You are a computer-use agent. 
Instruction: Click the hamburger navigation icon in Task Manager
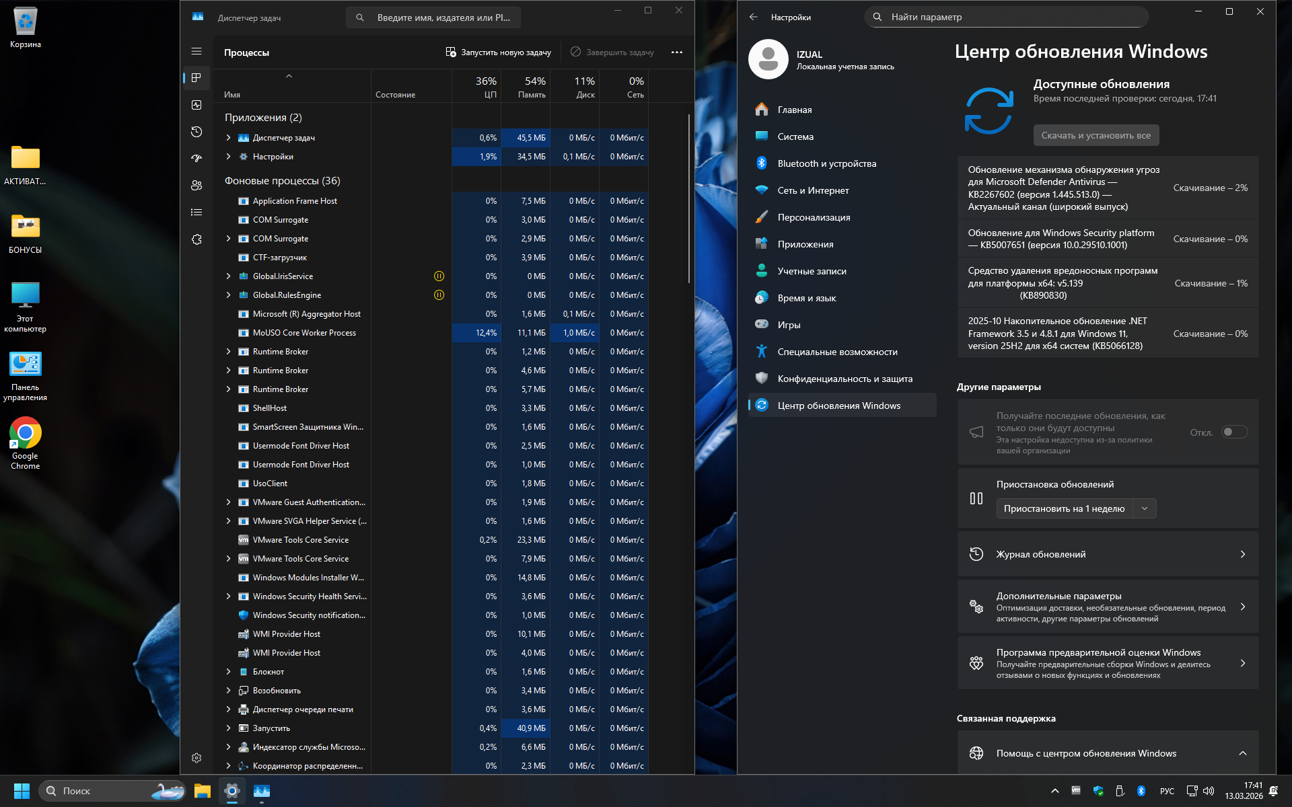[196, 51]
